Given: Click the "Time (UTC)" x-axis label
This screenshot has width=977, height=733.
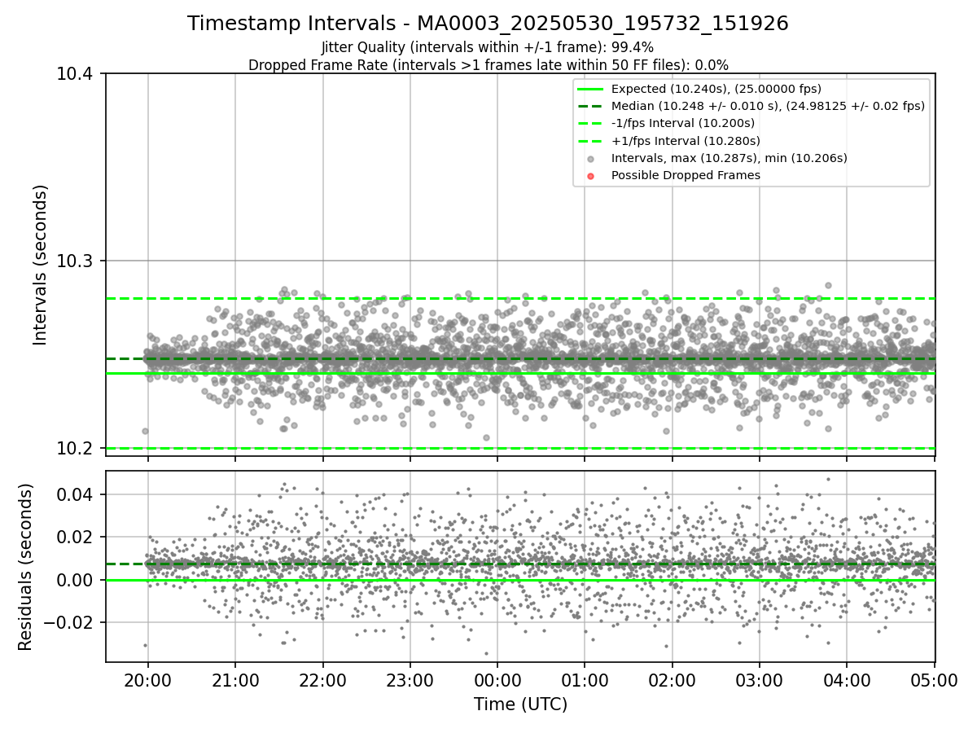Looking at the screenshot, I should pyautogui.click(x=520, y=704).
